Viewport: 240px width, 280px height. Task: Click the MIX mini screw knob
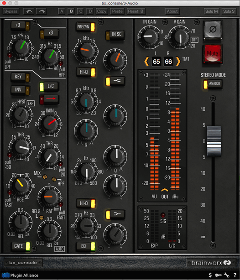[45, 177]
